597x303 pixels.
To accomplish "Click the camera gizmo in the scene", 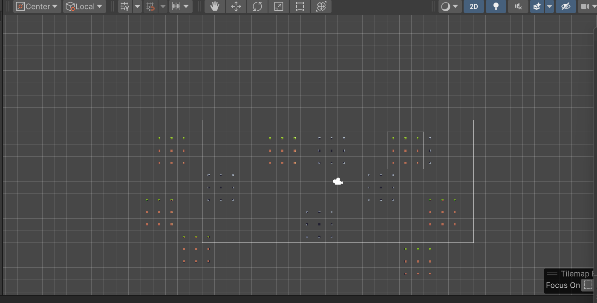I will coord(337,181).
